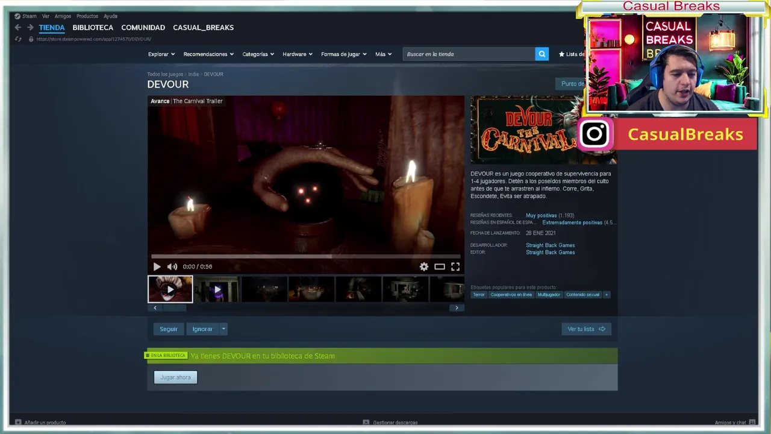Click the Jugar ahora button
The image size is (771, 434).
pos(175,377)
